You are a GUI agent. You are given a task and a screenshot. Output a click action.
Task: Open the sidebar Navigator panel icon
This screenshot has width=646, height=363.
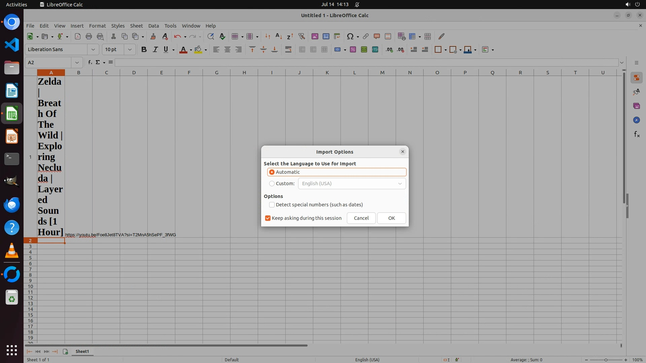(x=636, y=120)
